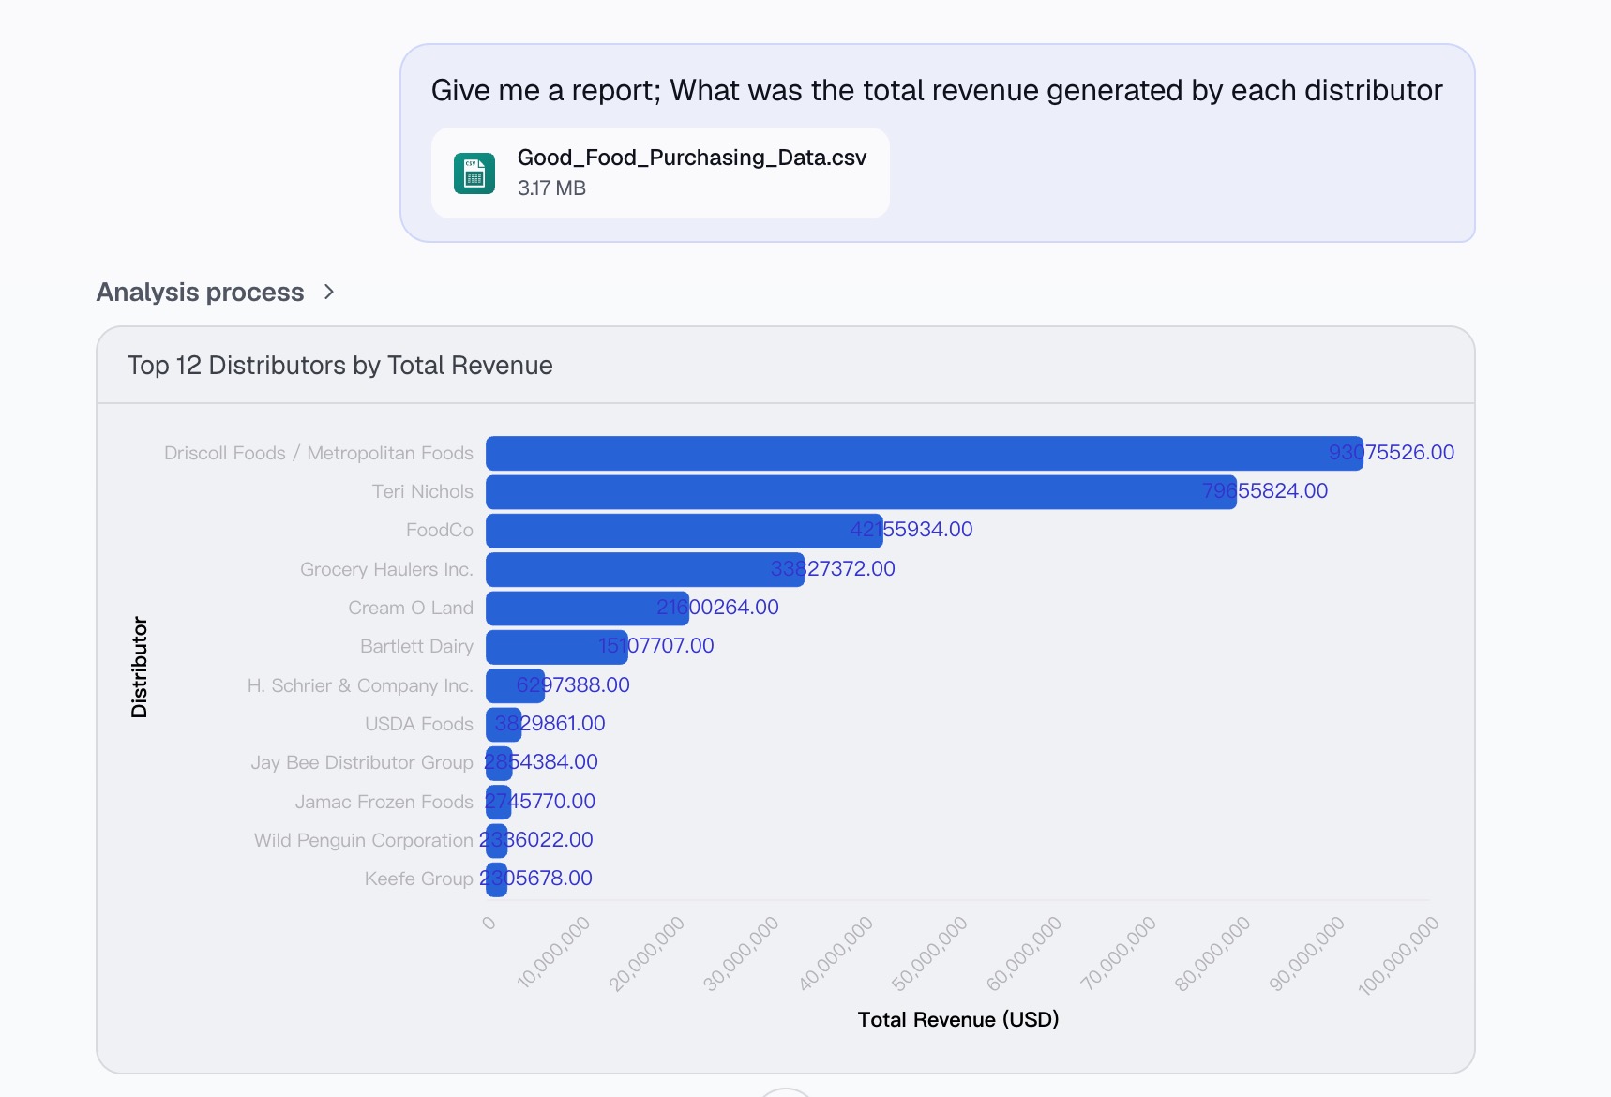Click the value label 2305678.00
Viewport: 1611px width, 1097px height.
coord(536,878)
